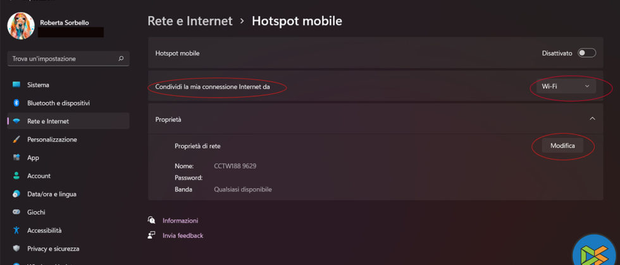Enable the Hotspot mobile toggle switch

[586, 53]
